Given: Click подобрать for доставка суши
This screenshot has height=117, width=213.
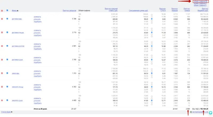Looking at the screenshot, I should coord(38,62).
